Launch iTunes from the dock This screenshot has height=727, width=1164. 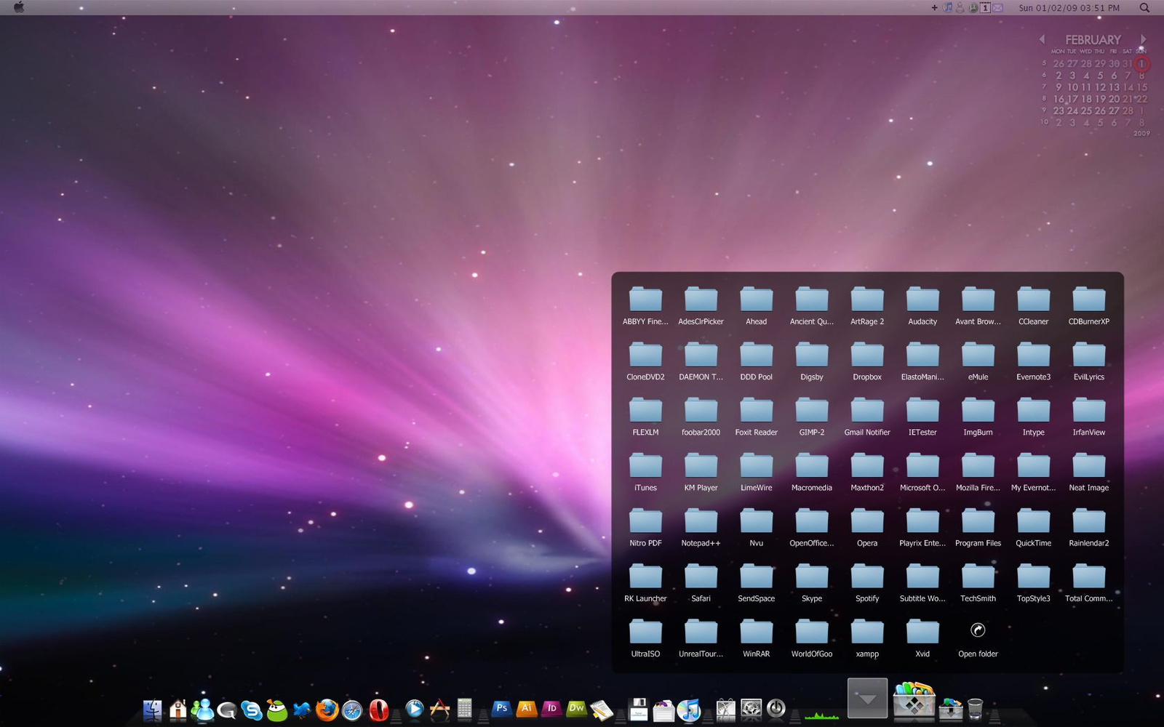pyautogui.click(x=688, y=710)
